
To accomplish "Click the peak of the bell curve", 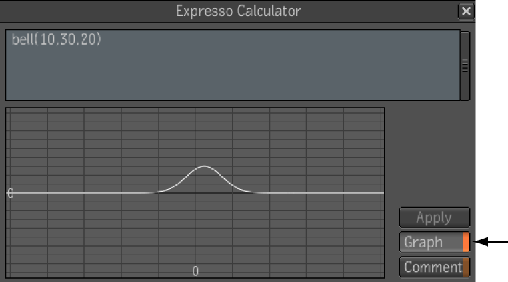I will click(204, 166).
